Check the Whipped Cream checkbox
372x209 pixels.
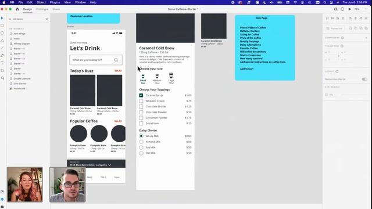[141, 101]
